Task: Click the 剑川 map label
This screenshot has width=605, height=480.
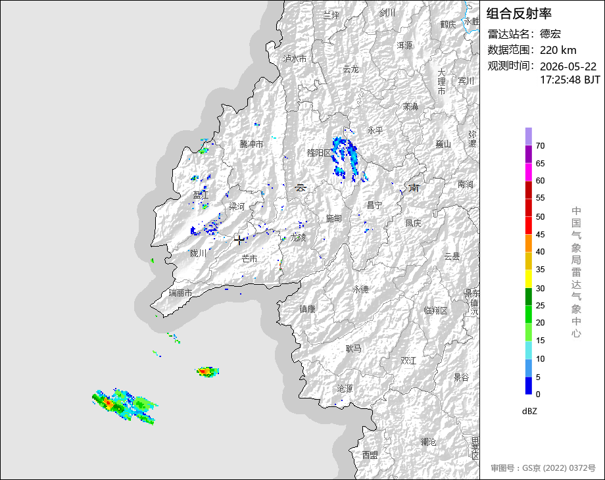Action: (x=387, y=12)
